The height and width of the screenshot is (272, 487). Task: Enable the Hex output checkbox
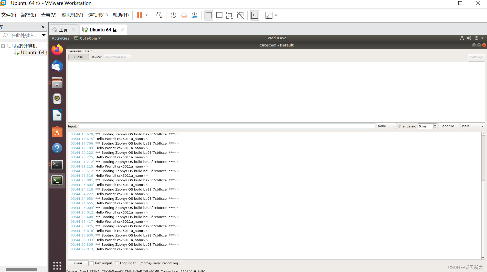[92, 263]
